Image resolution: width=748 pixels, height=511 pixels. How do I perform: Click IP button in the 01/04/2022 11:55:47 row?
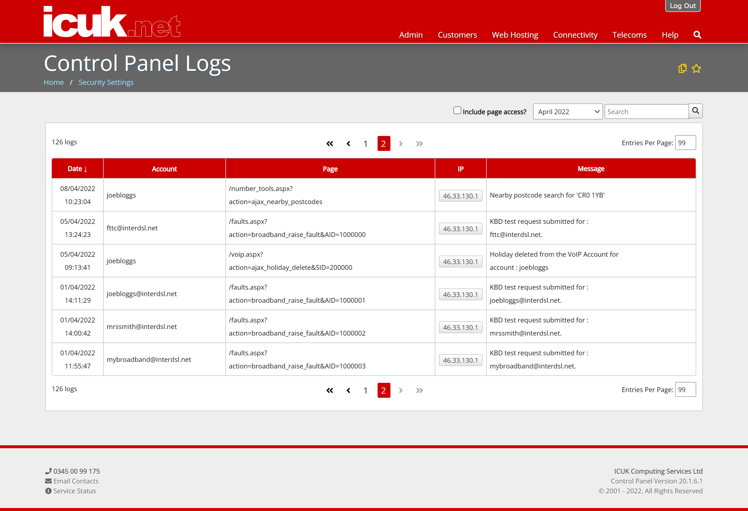click(x=460, y=360)
